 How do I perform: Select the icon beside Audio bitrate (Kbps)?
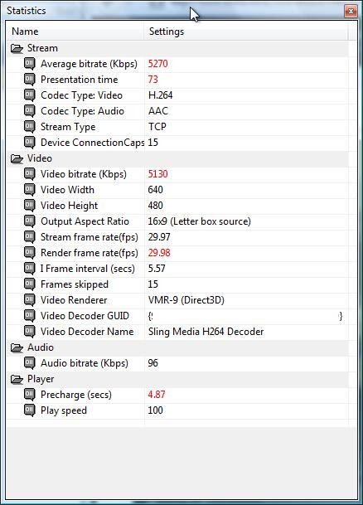(x=30, y=363)
